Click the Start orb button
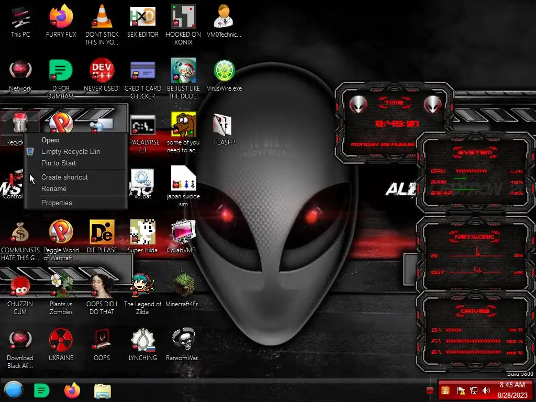The height and width of the screenshot is (402, 536). coord(13,390)
